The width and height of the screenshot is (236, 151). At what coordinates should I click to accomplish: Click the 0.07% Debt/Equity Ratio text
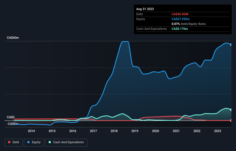coord(189,24)
